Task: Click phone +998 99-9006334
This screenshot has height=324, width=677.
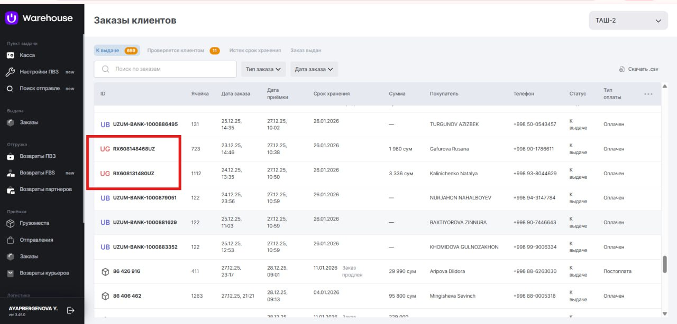Action: pyautogui.click(x=535, y=247)
